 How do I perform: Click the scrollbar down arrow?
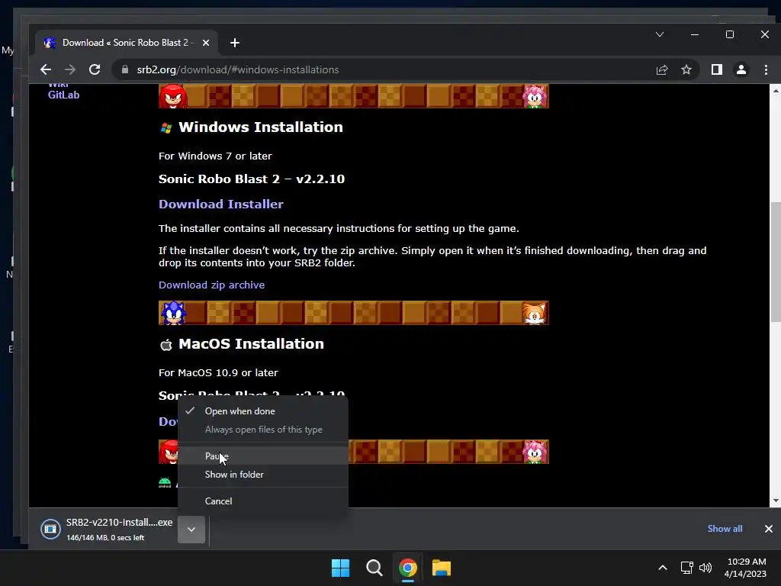[775, 501]
